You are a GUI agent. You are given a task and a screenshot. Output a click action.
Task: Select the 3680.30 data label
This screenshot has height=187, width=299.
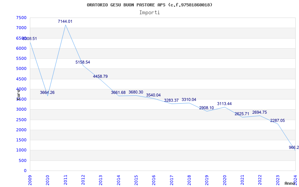coord(136,92)
